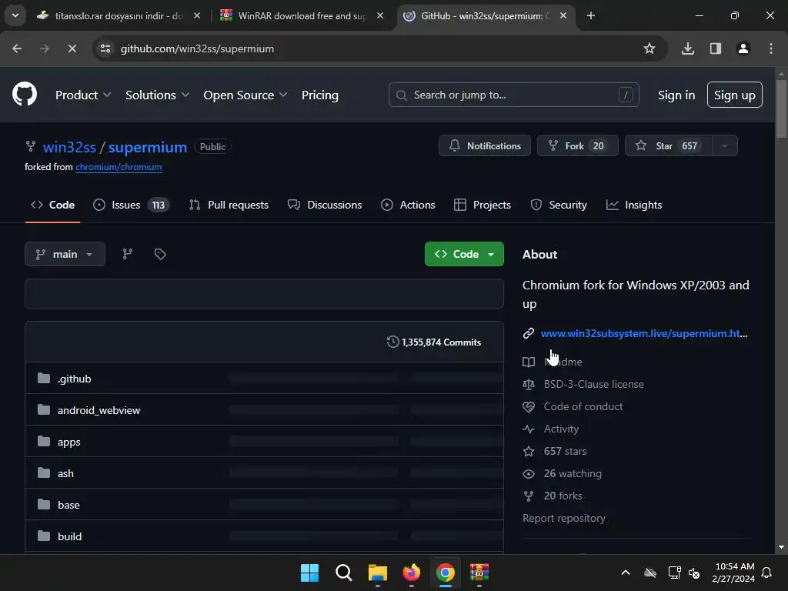Close the GitHub supermium tab
The image size is (788, 591).
tap(563, 15)
